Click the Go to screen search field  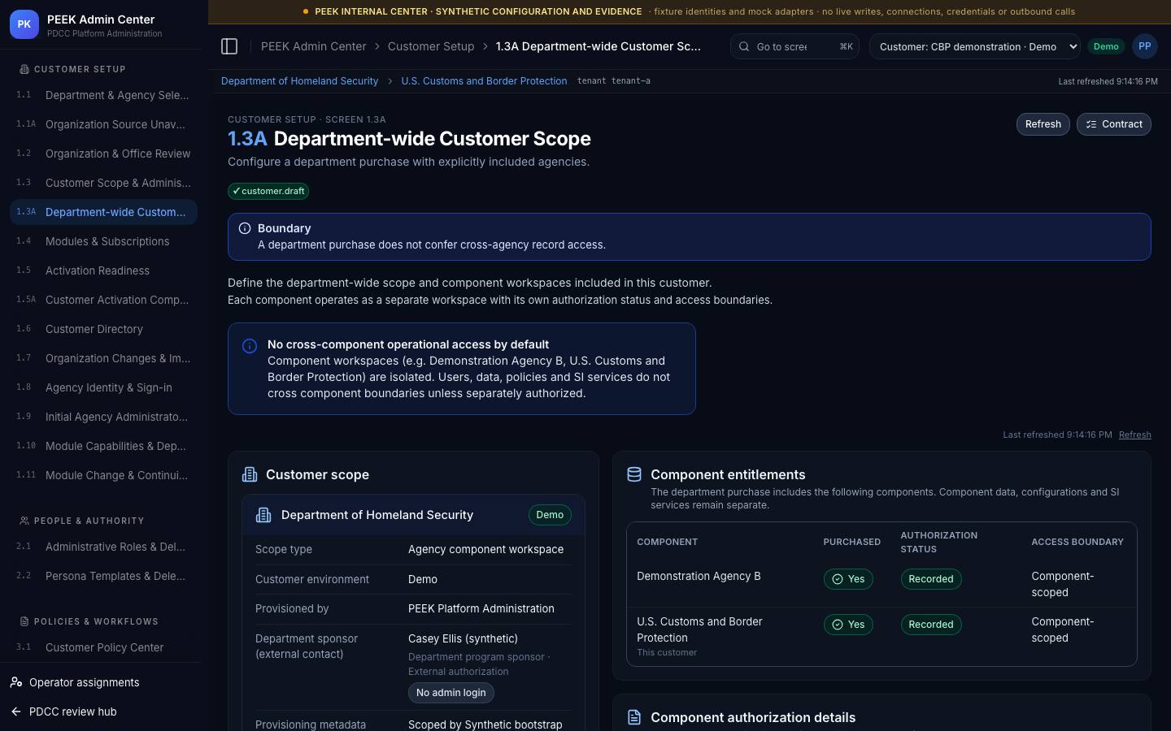[794, 46]
